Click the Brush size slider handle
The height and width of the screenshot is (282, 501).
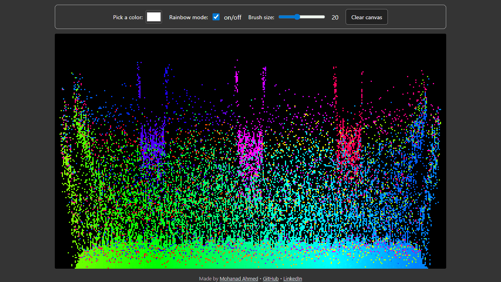tap(297, 17)
